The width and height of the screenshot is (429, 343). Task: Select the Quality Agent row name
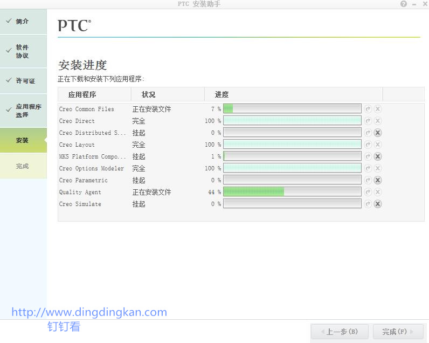[x=80, y=192]
